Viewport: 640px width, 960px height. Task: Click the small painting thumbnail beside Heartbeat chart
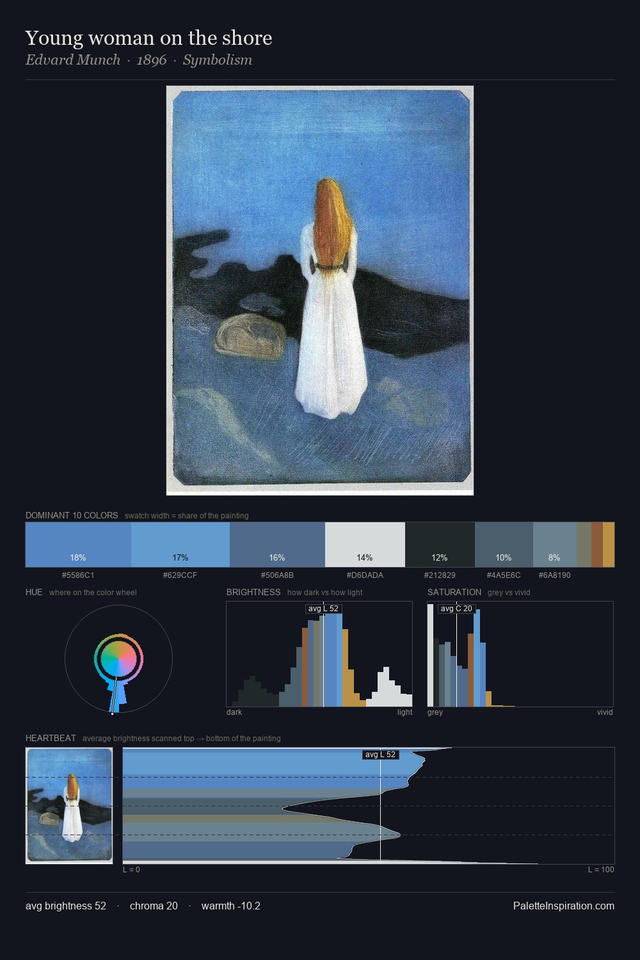(69, 806)
